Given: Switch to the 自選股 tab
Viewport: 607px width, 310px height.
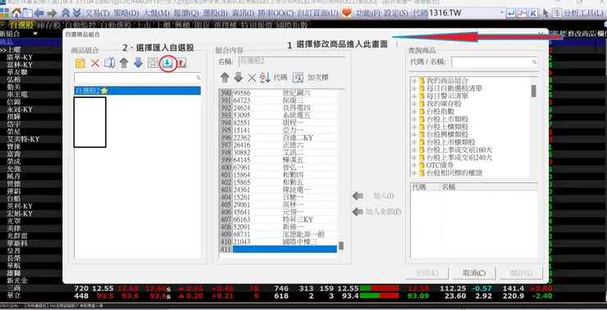Looking at the screenshot, I should (x=21, y=25).
